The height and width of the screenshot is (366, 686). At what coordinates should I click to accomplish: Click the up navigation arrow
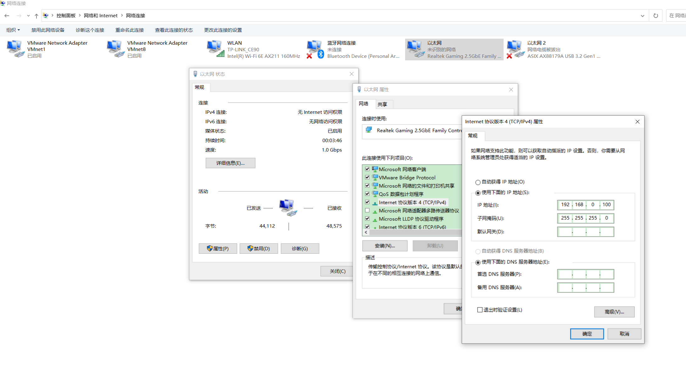pyautogui.click(x=36, y=15)
